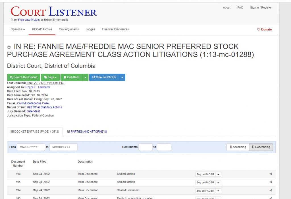Click Civil Miscellaneous Case cause link
This screenshot has height=199, width=291.
click(33, 103)
